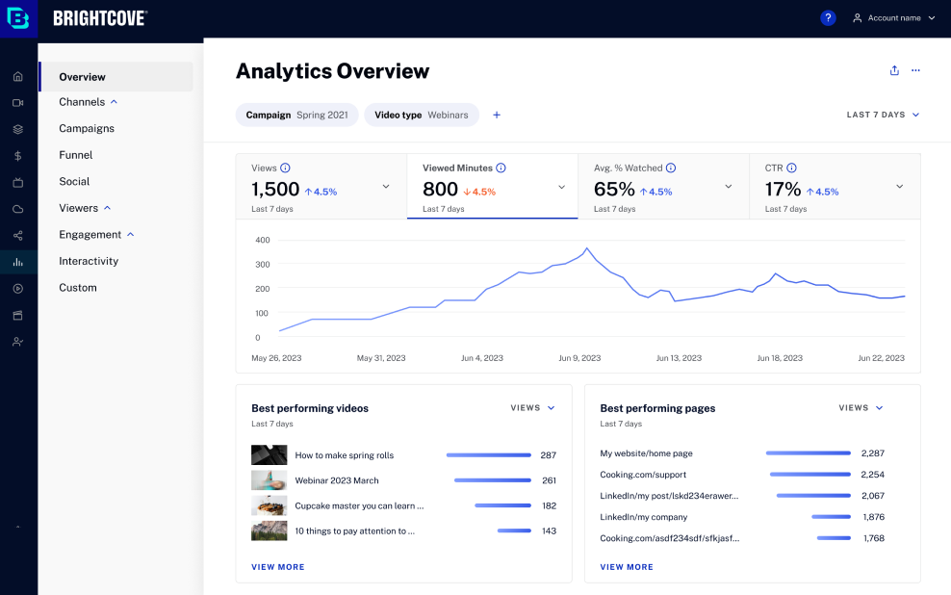Click the 143 views bar for 10 things
The width and height of the screenshot is (951, 595).
pyautogui.click(x=514, y=530)
